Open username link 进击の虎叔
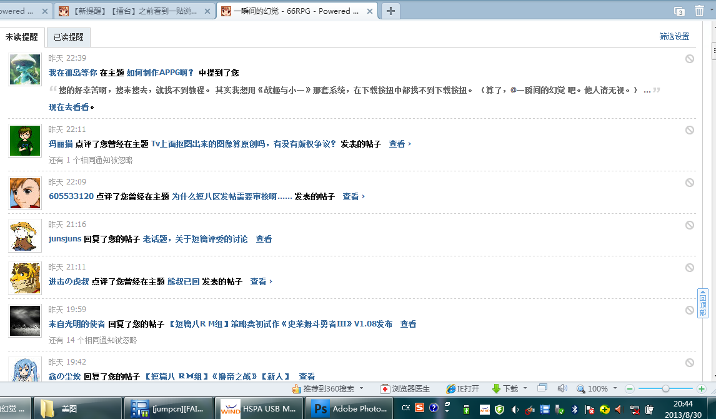The width and height of the screenshot is (716, 419). [x=69, y=281]
